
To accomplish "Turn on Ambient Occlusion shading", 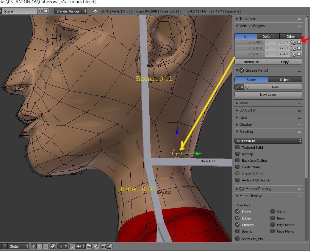I will point(237,180).
